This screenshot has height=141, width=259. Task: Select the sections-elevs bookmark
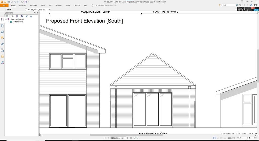coord(18,22)
